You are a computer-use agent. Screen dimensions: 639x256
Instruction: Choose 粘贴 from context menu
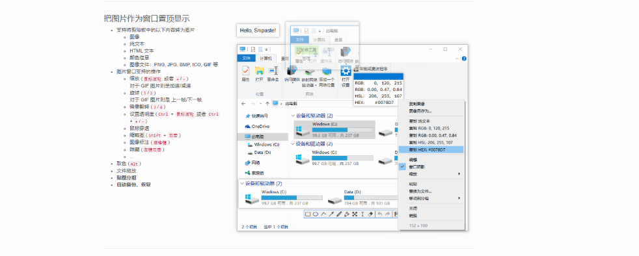click(431, 184)
